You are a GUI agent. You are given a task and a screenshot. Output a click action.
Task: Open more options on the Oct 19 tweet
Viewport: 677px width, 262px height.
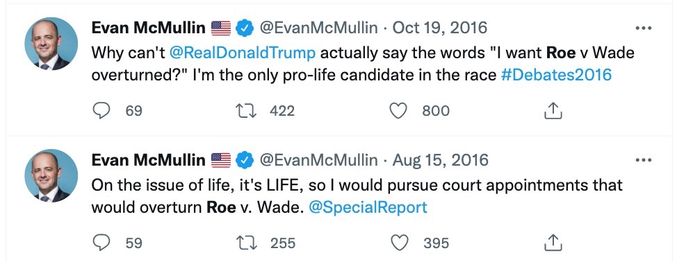point(644,28)
